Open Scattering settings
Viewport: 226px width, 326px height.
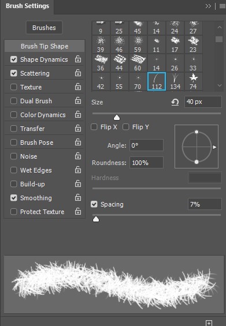click(35, 73)
